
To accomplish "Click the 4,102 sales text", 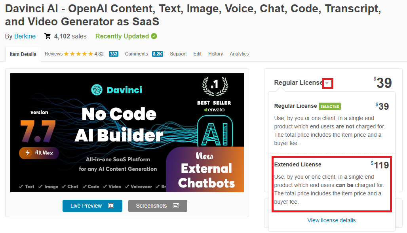I will click(70, 36).
